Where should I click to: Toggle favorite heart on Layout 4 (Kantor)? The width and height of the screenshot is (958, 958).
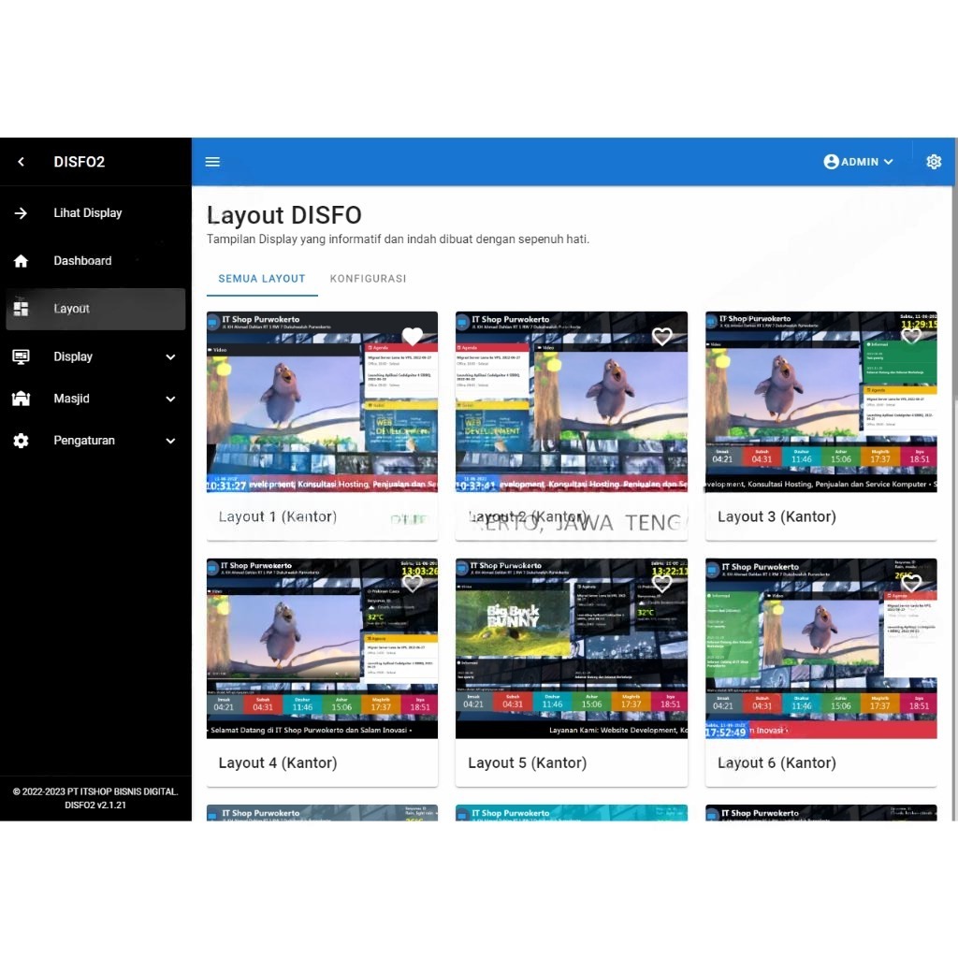pyautogui.click(x=413, y=582)
